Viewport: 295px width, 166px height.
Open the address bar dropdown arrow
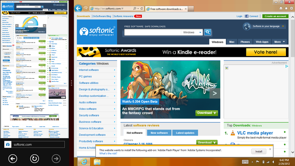138,9
